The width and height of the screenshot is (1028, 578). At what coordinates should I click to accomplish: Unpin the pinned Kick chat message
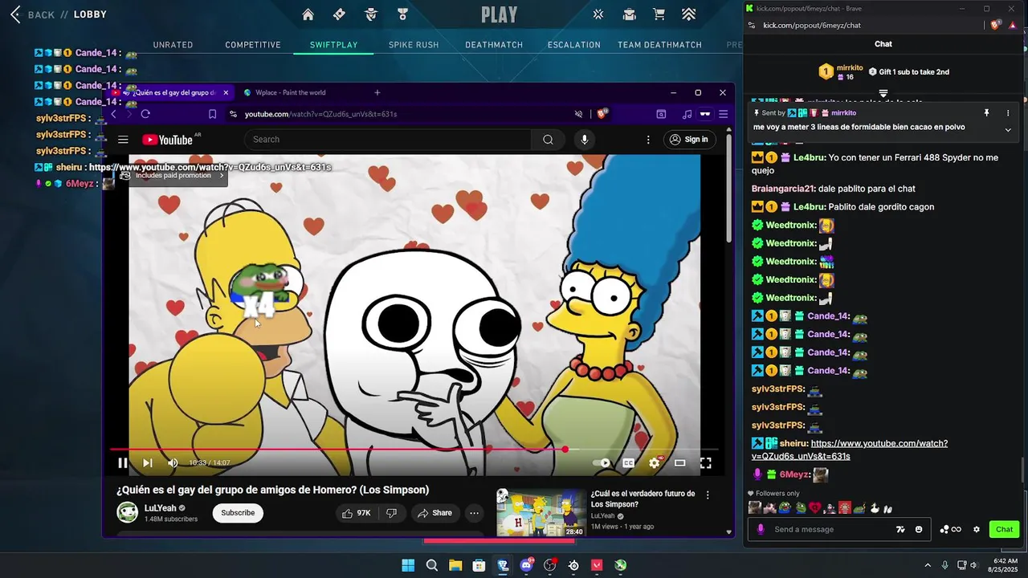tap(987, 113)
